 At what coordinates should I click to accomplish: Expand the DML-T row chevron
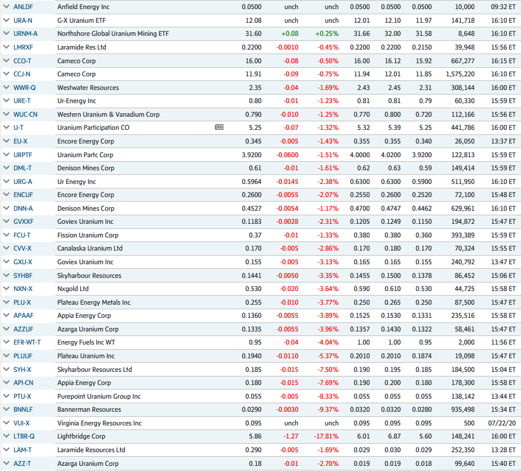click(6, 168)
